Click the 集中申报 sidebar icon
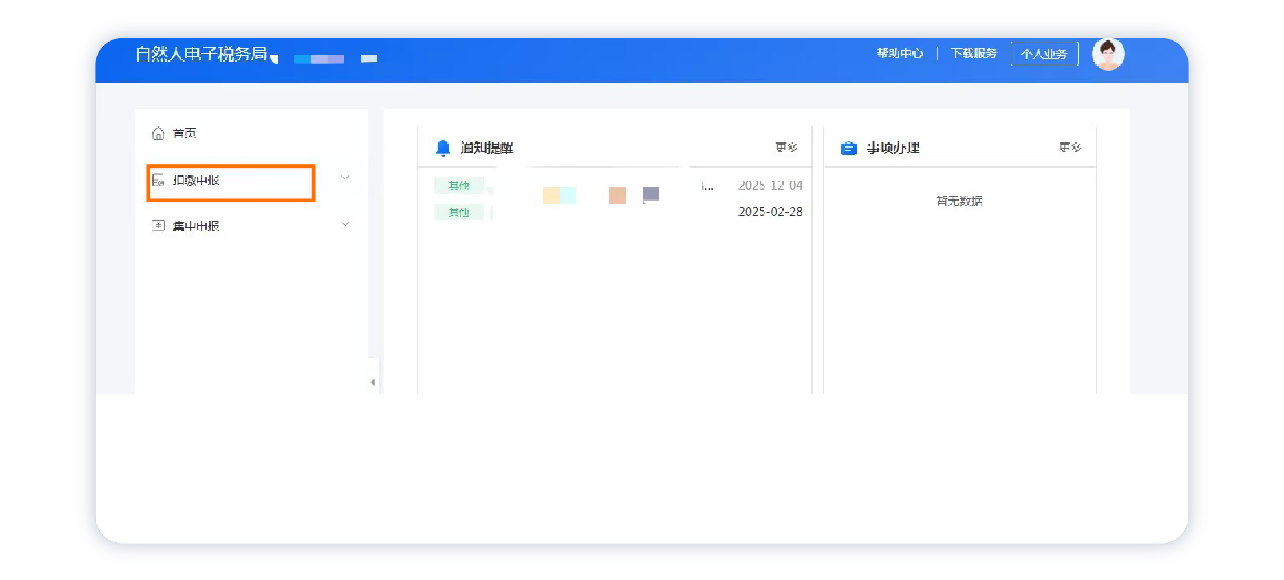Image resolution: width=1284 pixels, height=580 pixels. (158, 226)
